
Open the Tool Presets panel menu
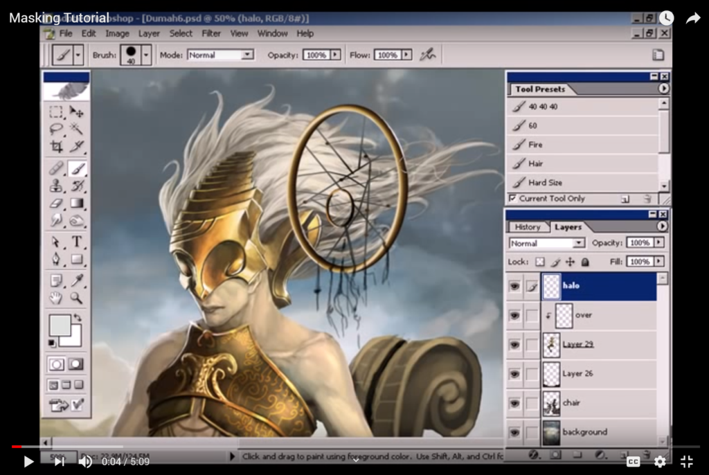click(x=663, y=89)
